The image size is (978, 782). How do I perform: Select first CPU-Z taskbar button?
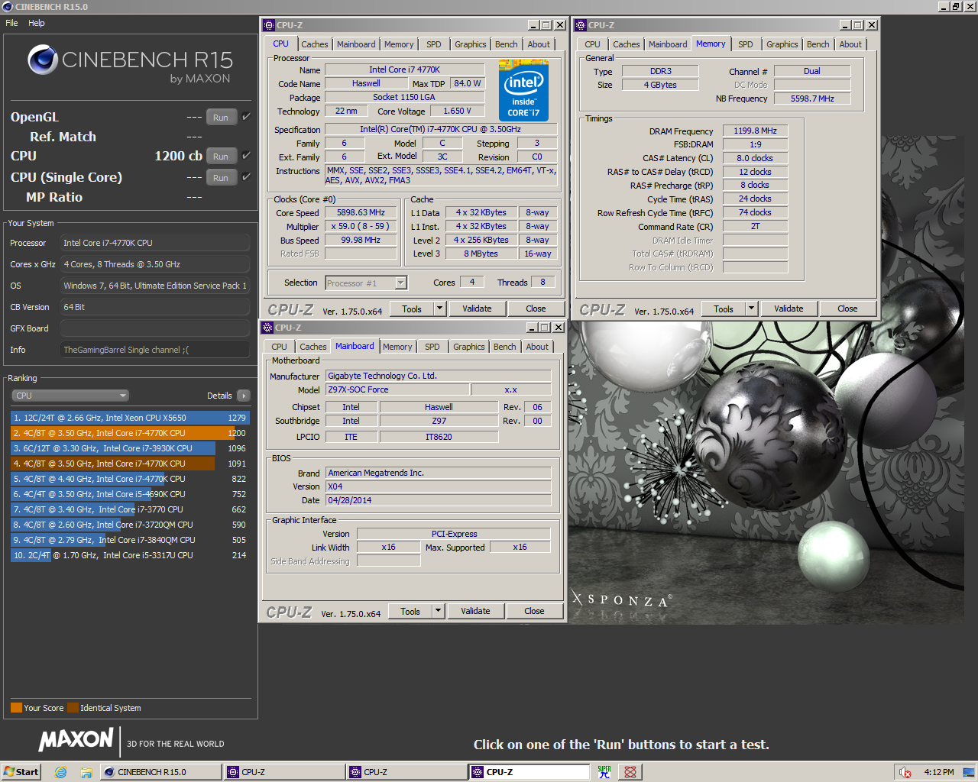point(283,772)
